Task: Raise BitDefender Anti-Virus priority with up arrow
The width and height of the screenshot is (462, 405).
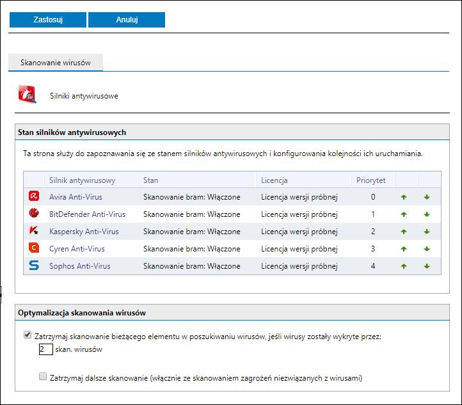Action: [x=404, y=214]
